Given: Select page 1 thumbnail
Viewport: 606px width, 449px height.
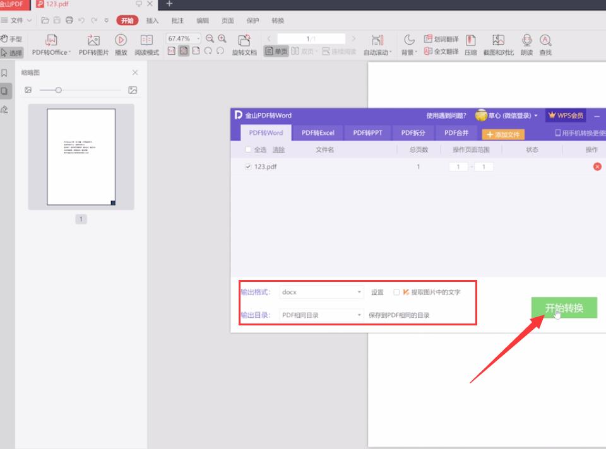Looking at the screenshot, I should click(x=81, y=157).
